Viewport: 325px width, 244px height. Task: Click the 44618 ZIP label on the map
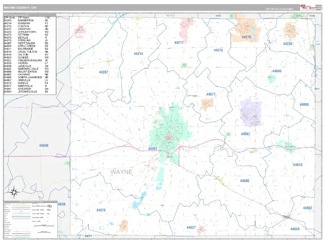298,165
